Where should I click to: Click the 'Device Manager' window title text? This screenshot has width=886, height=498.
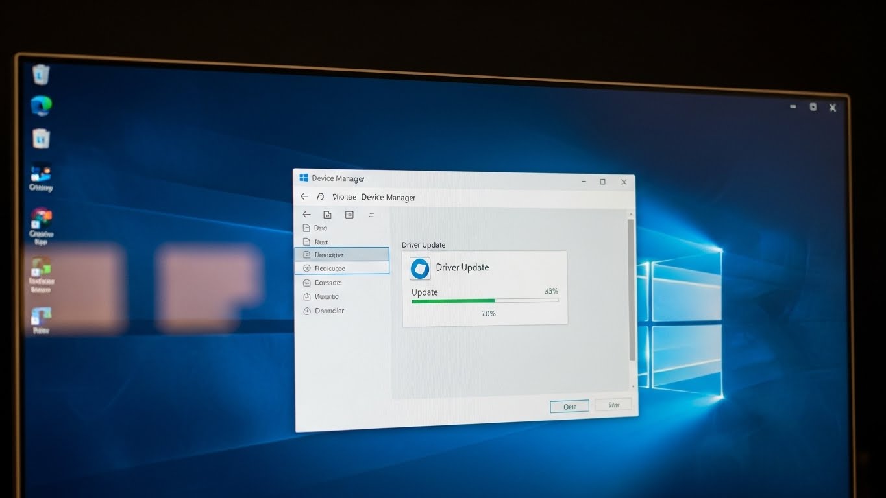338,178
